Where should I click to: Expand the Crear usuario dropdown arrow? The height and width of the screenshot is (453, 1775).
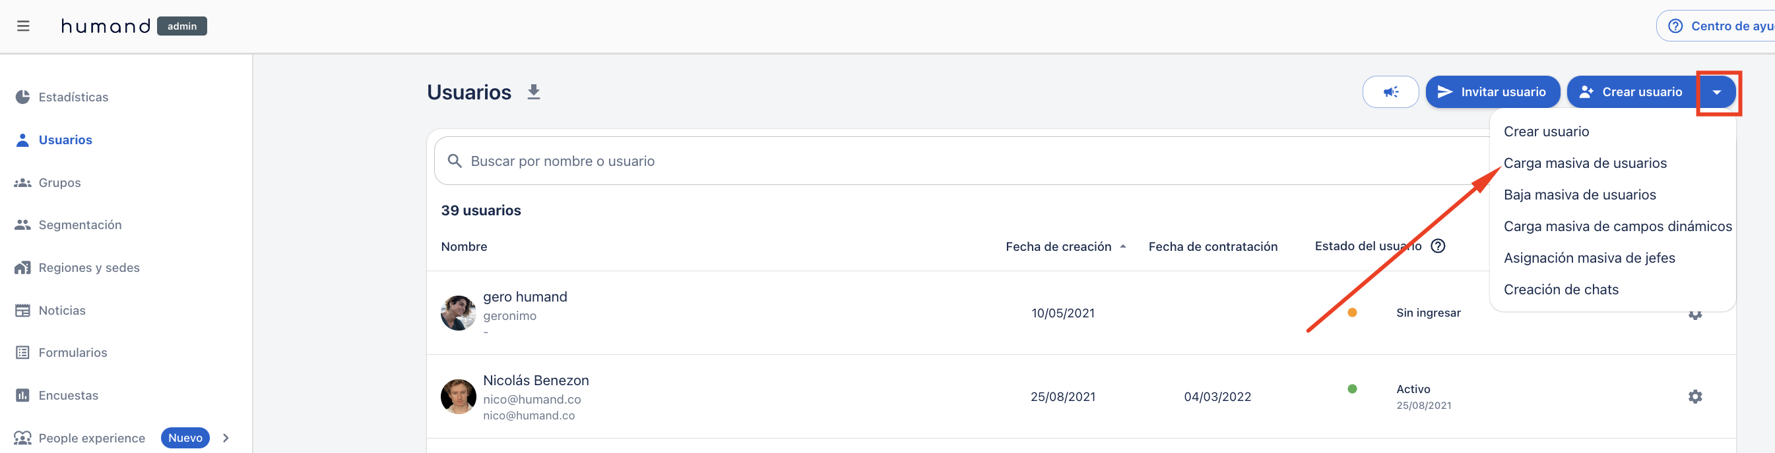(1716, 92)
